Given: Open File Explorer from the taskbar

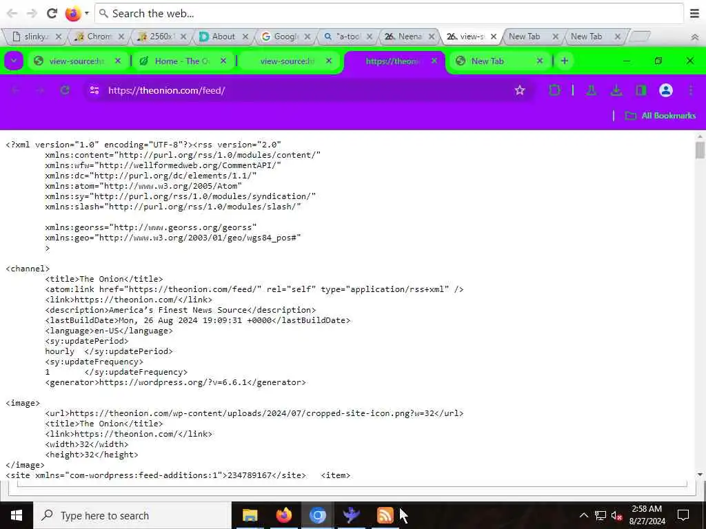Looking at the screenshot, I should [x=250, y=515].
